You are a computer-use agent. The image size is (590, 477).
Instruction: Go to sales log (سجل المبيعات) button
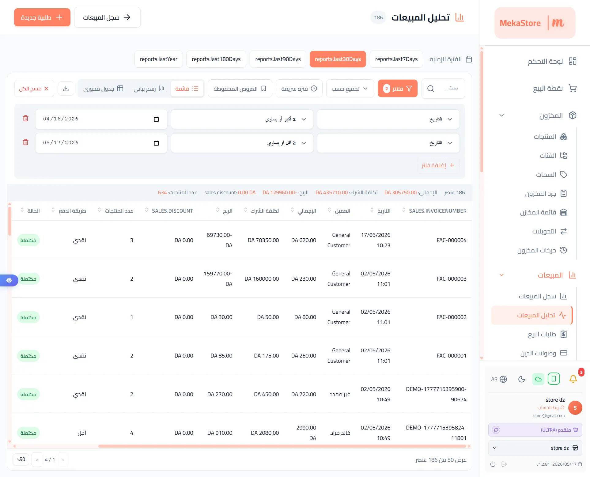(x=107, y=17)
